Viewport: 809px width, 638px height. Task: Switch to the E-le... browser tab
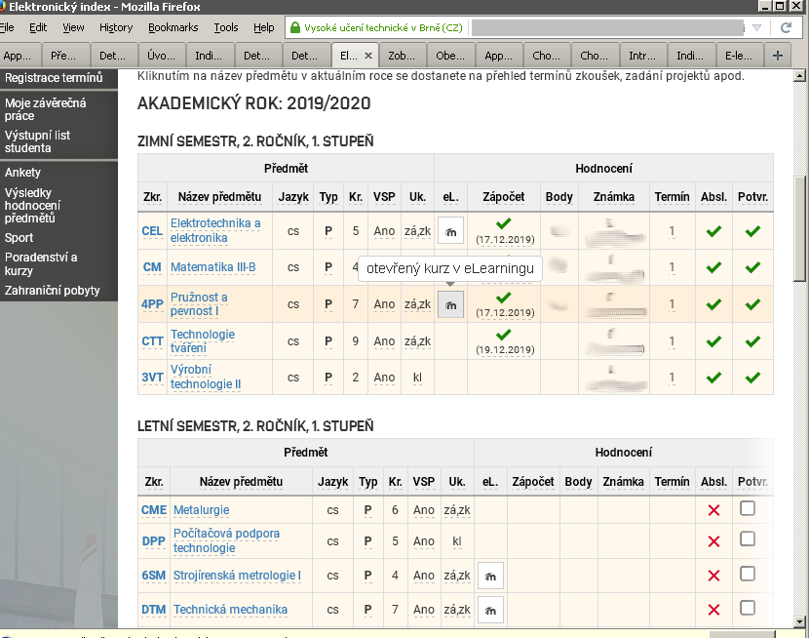coord(740,56)
